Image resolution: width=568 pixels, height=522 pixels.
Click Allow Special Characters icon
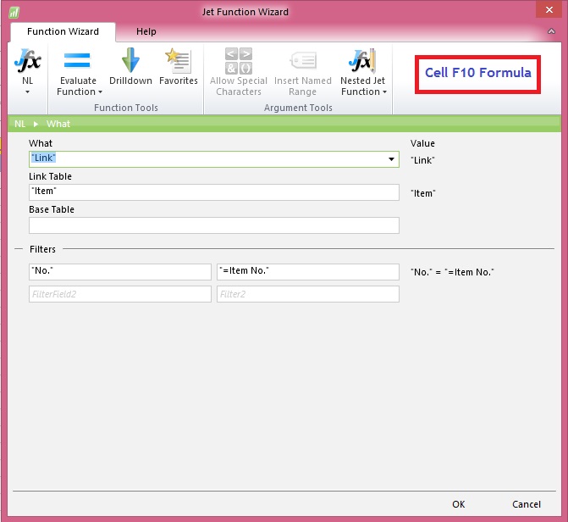coord(238,61)
